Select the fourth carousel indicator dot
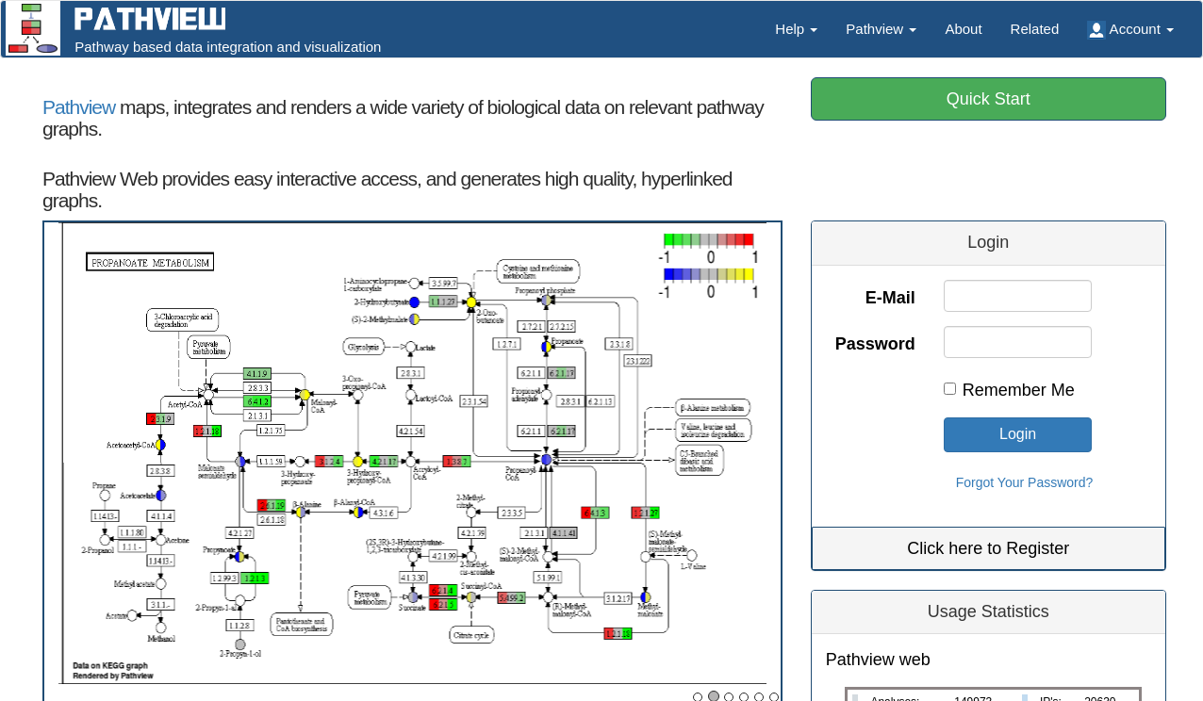 tap(744, 697)
